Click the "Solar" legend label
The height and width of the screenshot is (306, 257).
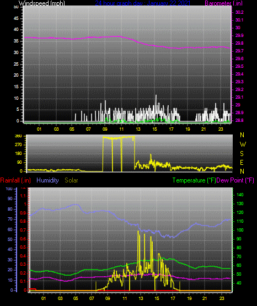[71, 180]
